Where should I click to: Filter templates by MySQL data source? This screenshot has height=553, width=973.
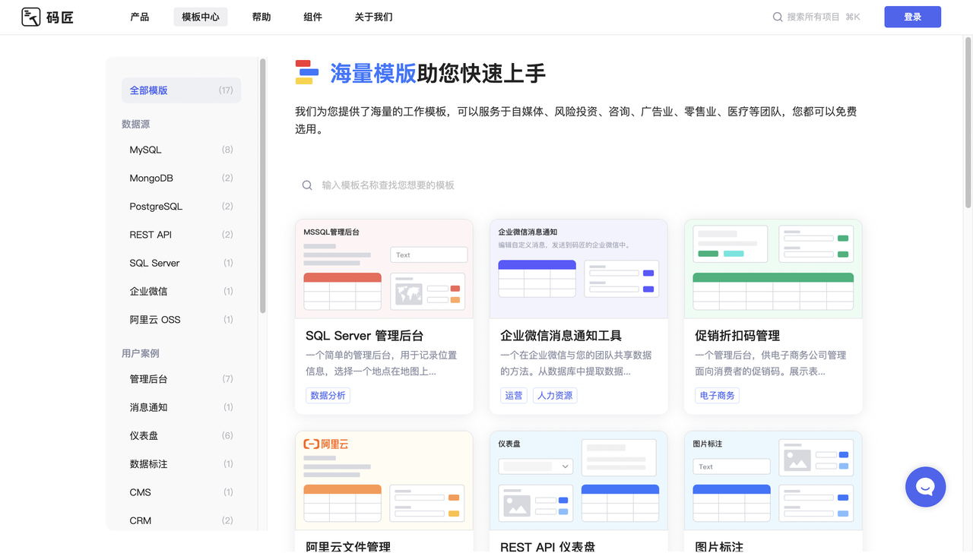click(x=181, y=150)
